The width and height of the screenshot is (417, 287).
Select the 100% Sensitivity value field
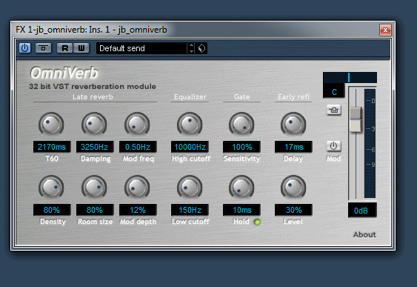pyautogui.click(x=241, y=147)
